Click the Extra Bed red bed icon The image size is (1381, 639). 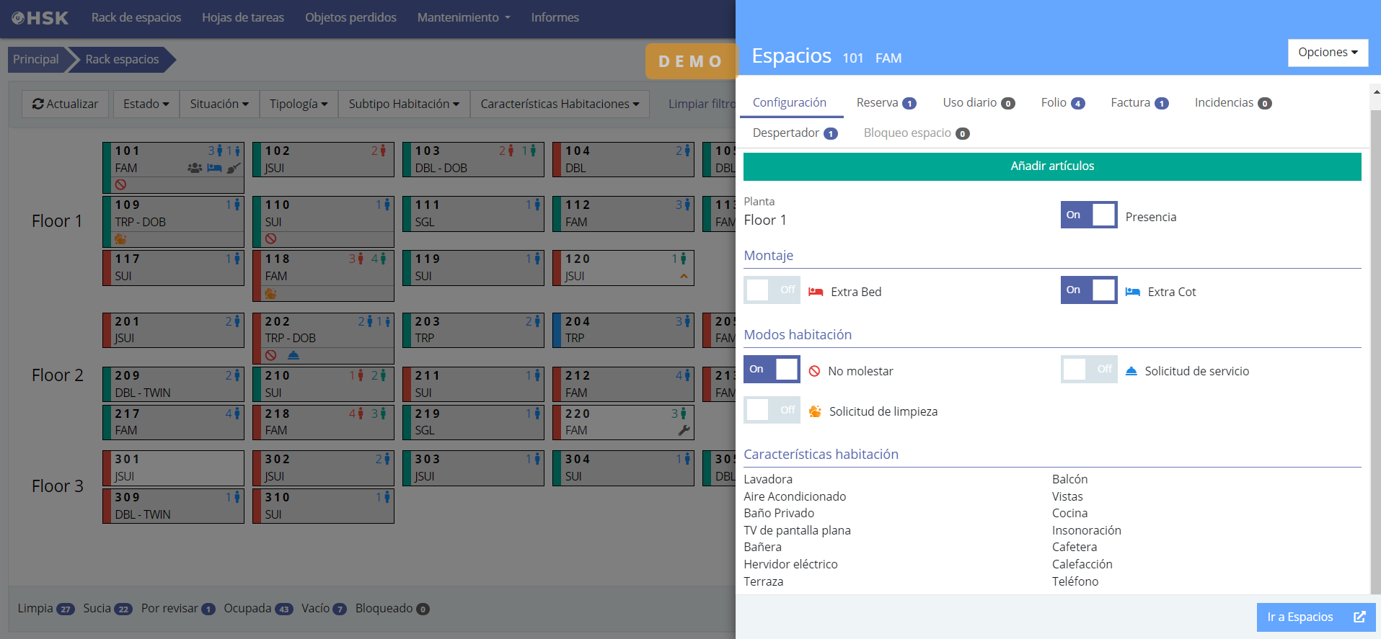[x=816, y=292]
